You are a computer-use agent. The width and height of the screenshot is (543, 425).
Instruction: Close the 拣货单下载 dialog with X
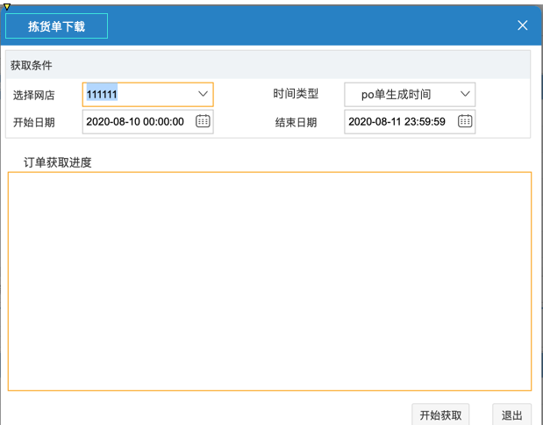pos(522,25)
